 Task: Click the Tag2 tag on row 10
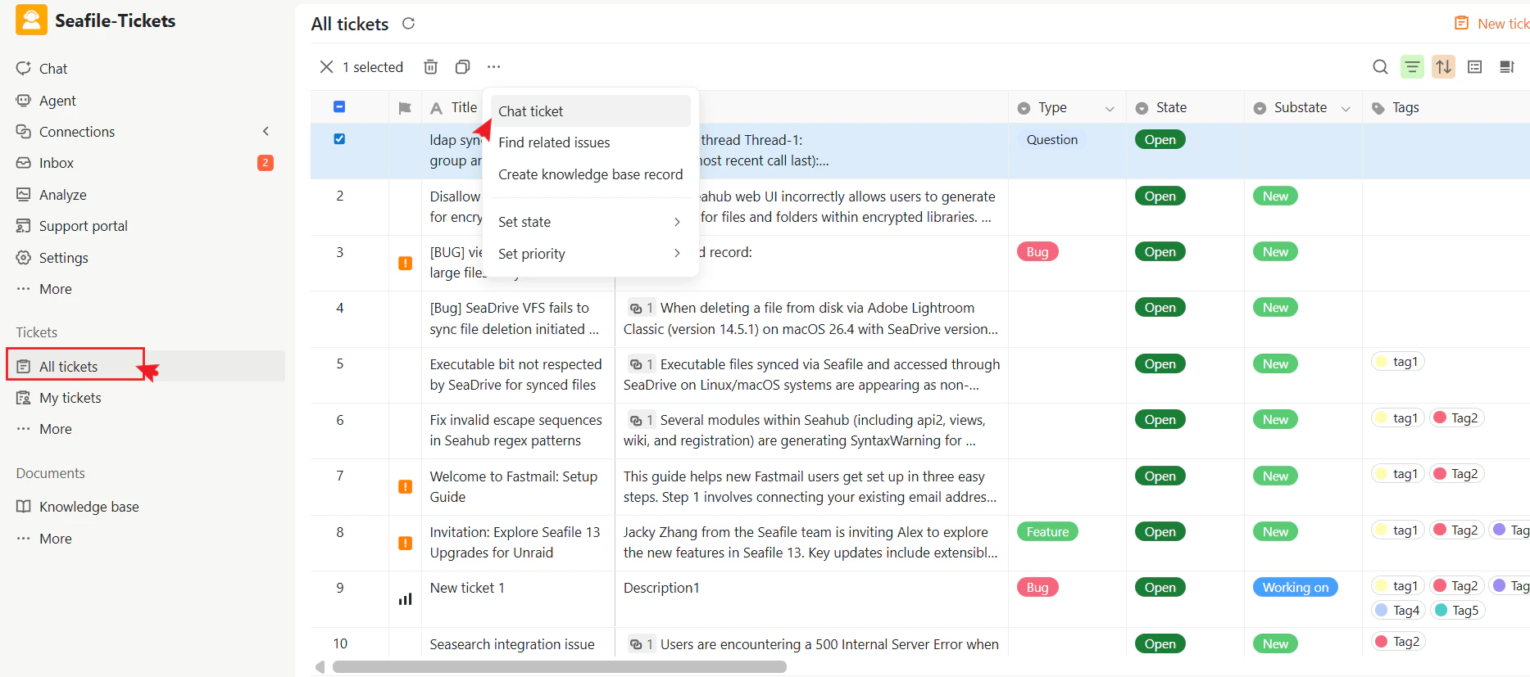click(x=1398, y=642)
